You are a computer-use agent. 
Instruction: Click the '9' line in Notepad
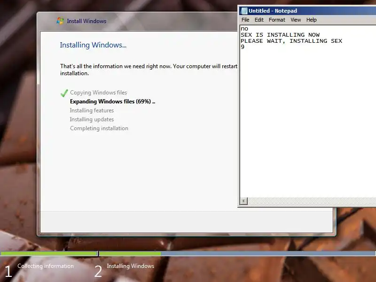(x=243, y=47)
